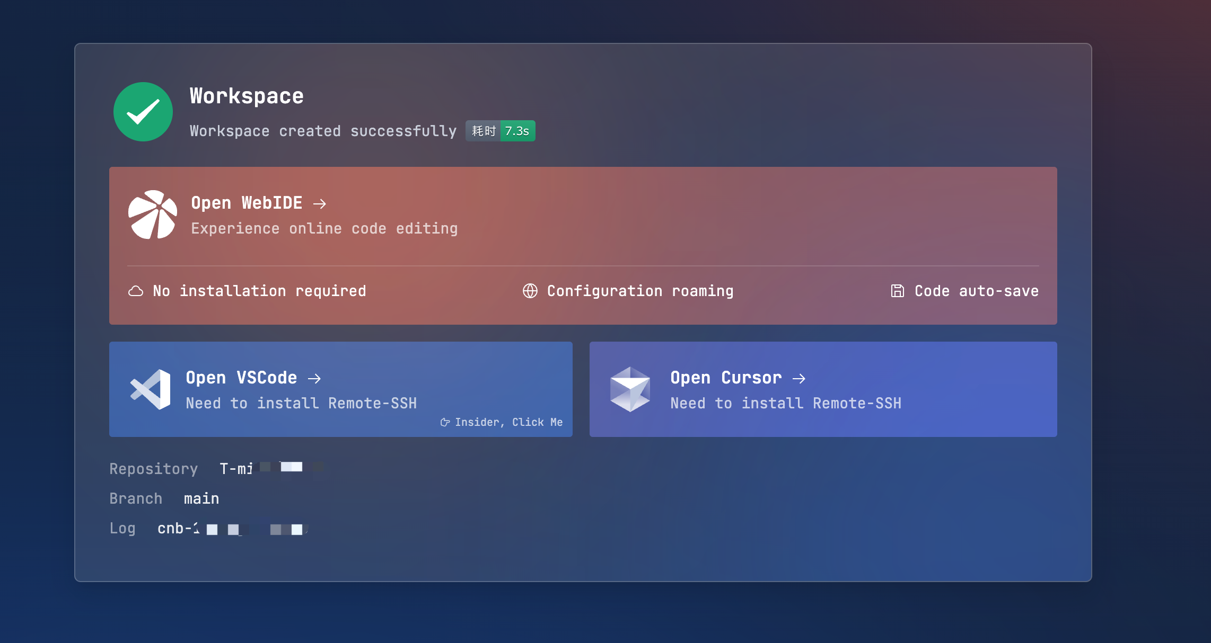Click the main branch name

coord(201,498)
